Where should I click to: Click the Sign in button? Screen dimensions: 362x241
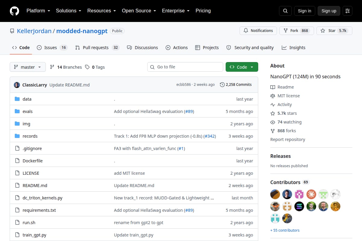(x=304, y=11)
